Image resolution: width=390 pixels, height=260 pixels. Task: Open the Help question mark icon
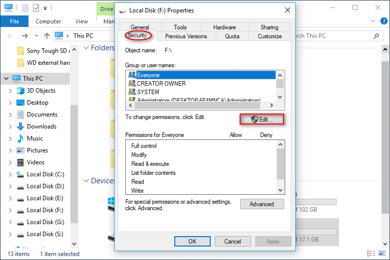[x=384, y=21]
